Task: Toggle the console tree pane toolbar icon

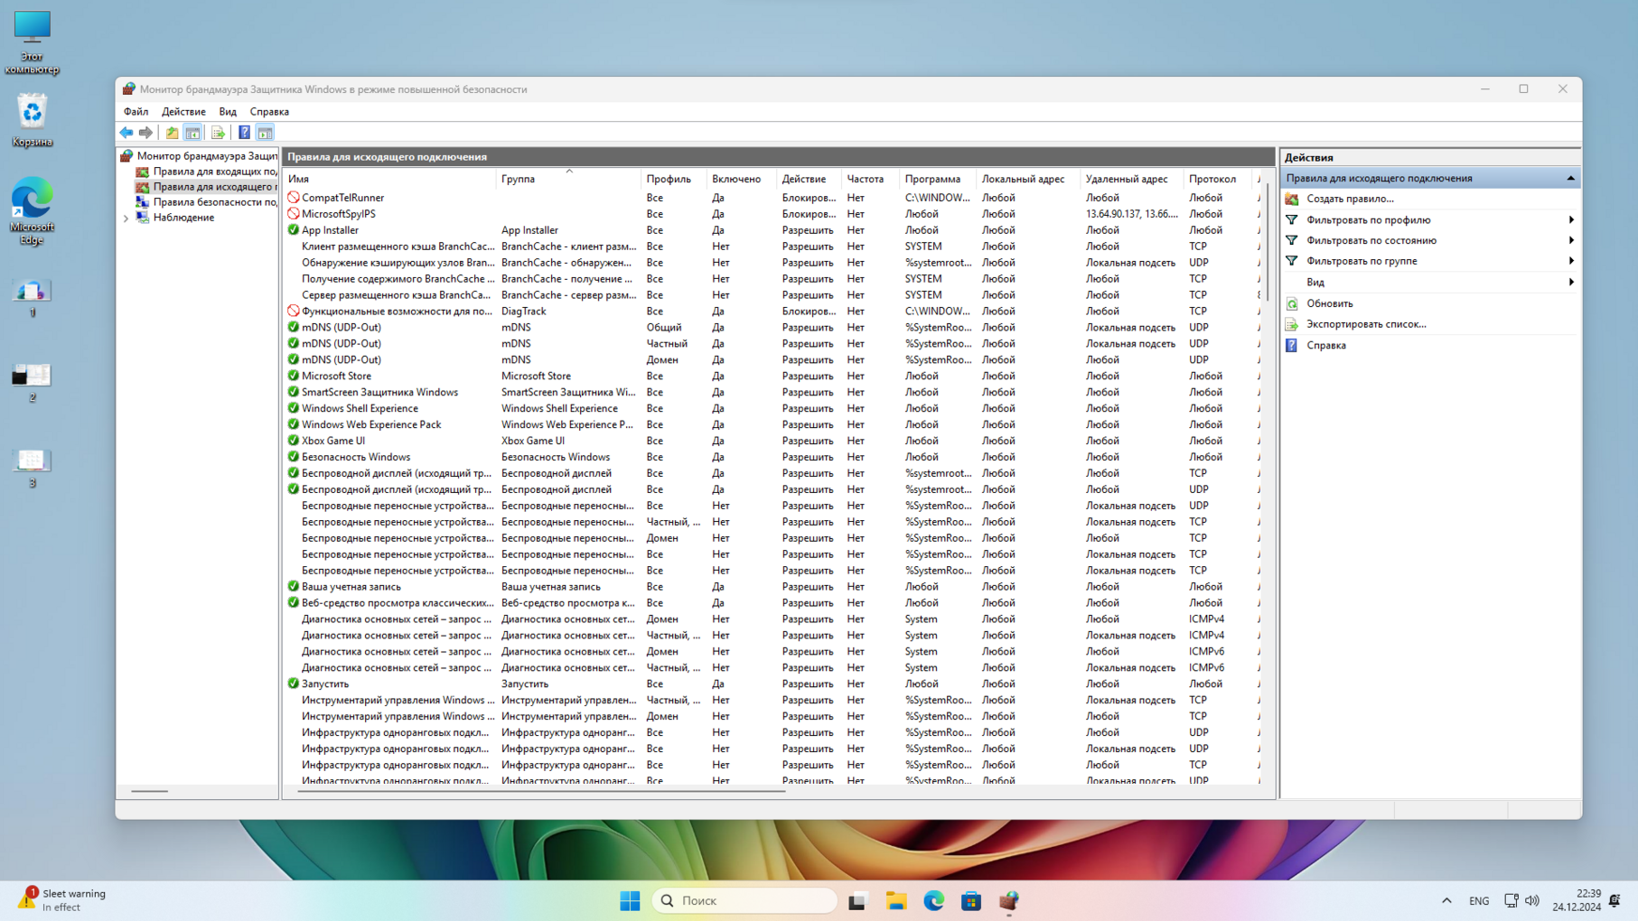Action: pos(192,133)
